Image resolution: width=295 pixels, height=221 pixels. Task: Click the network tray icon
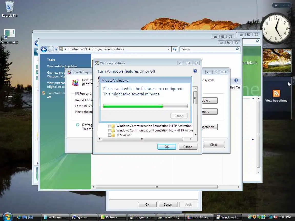[x=270, y=217]
